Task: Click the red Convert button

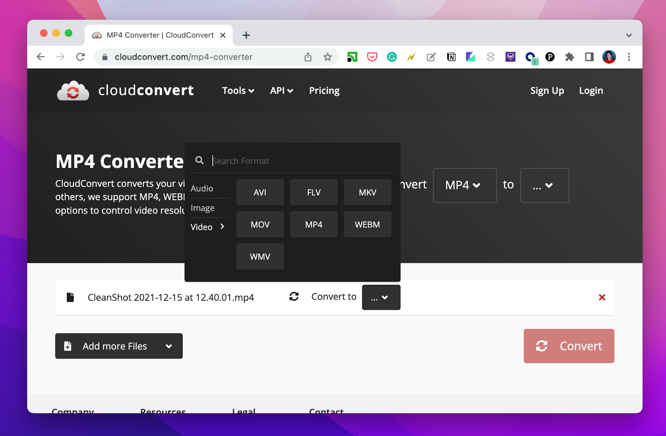Action: (569, 346)
